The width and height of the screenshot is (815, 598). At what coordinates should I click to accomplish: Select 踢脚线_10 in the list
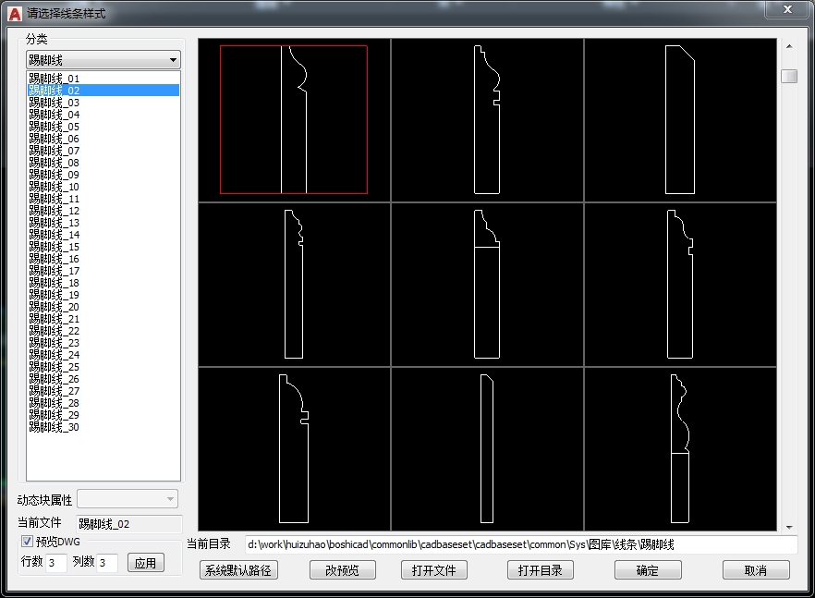point(103,187)
